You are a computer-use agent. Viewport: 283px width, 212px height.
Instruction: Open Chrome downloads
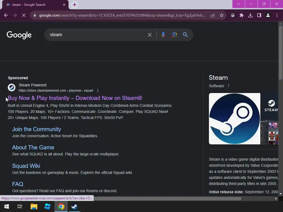pos(250,15)
